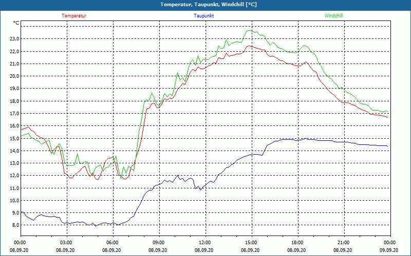The image size is (411, 256).
Task: Click the '00:00' label dated 08.09.20
Action: pyautogui.click(x=21, y=243)
